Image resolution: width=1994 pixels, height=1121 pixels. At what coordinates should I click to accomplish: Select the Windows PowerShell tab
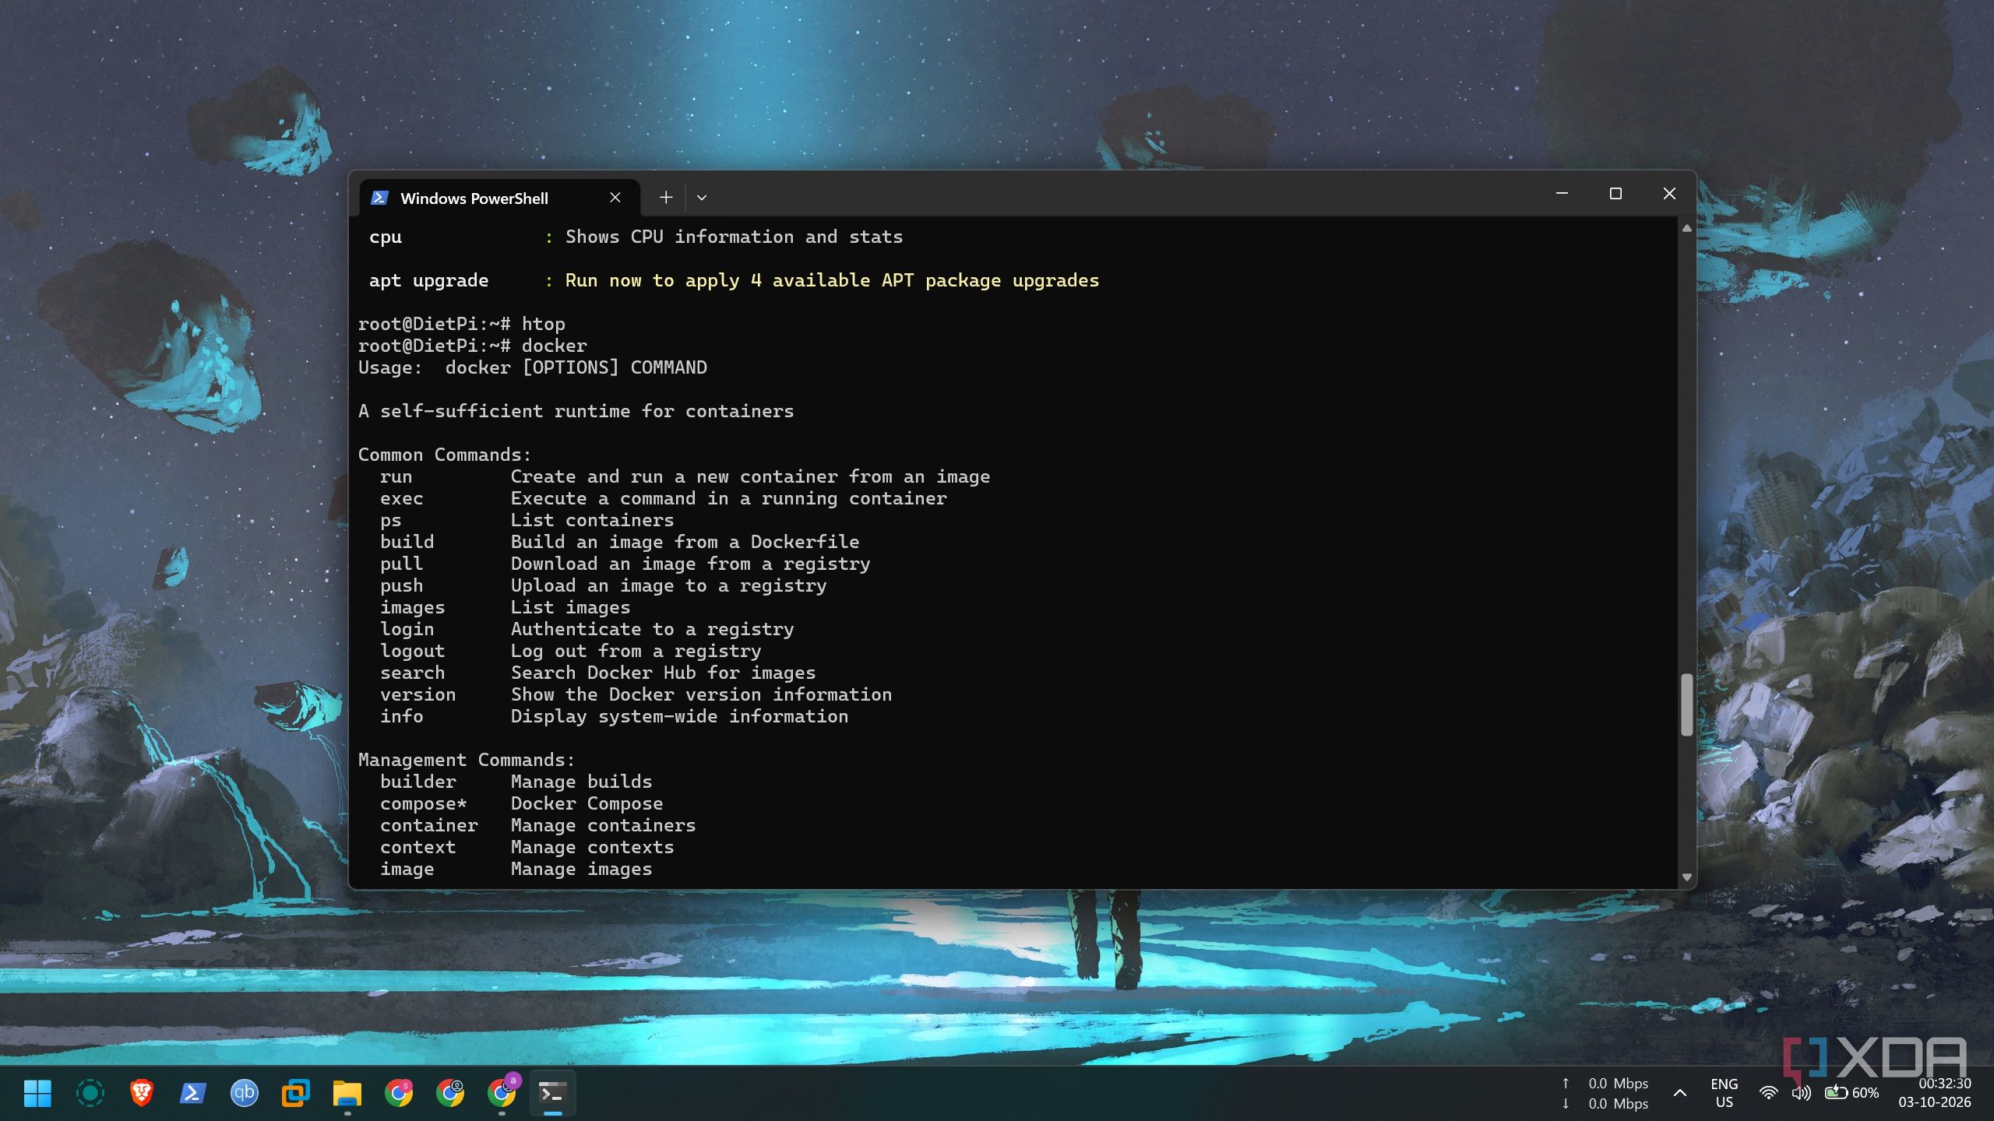(500, 198)
